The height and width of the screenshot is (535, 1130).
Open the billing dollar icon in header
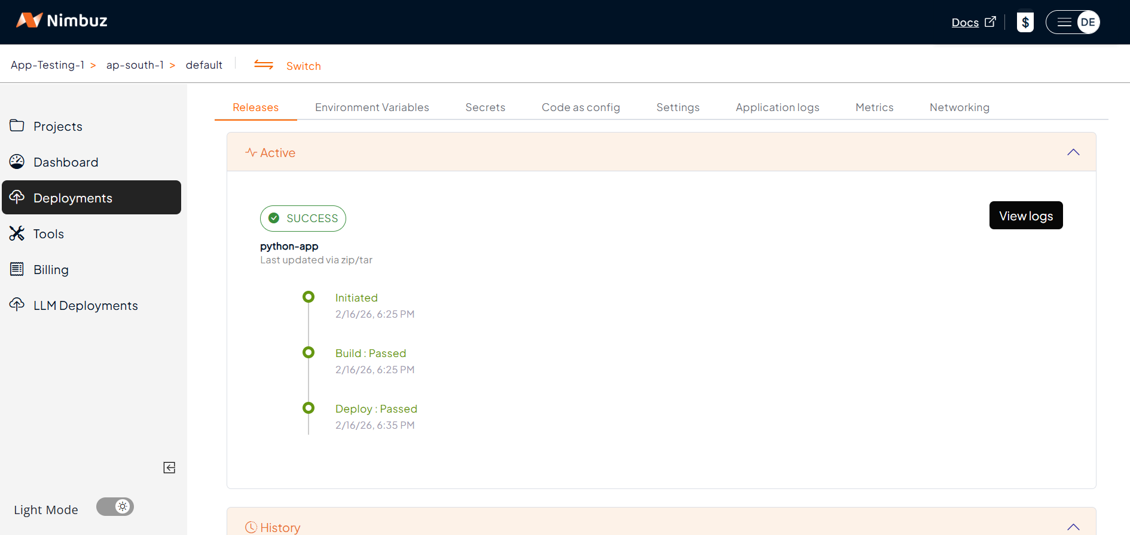coord(1025,23)
